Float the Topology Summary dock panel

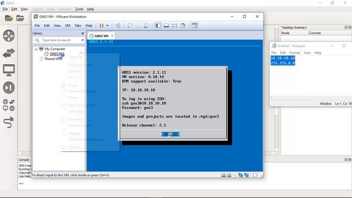click(346, 28)
